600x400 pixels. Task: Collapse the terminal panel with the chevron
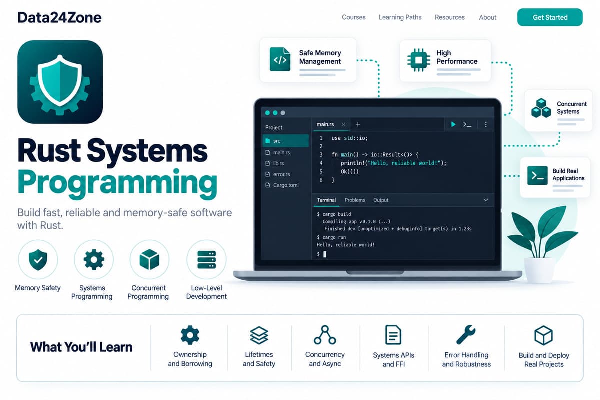tap(485, 200)
